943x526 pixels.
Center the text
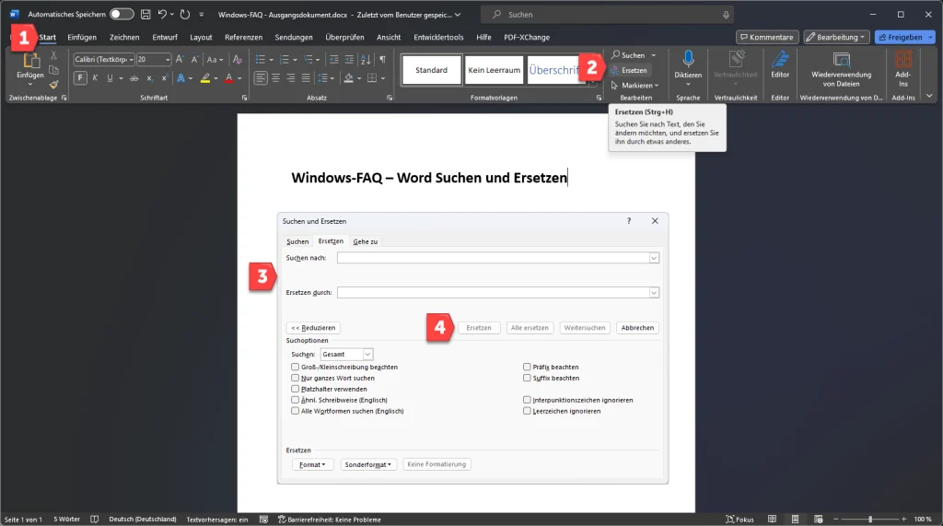point(275,77)
